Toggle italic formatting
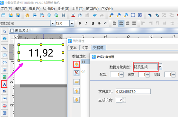 (x=86, y=23)
